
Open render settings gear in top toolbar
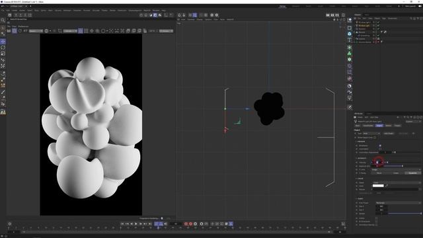click(x=211, y=15)
